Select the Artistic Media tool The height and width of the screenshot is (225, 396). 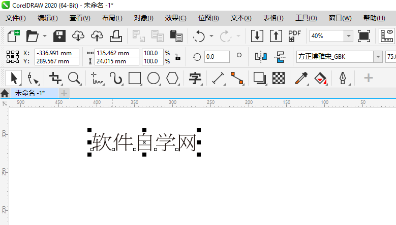click(x=116, y=78)
